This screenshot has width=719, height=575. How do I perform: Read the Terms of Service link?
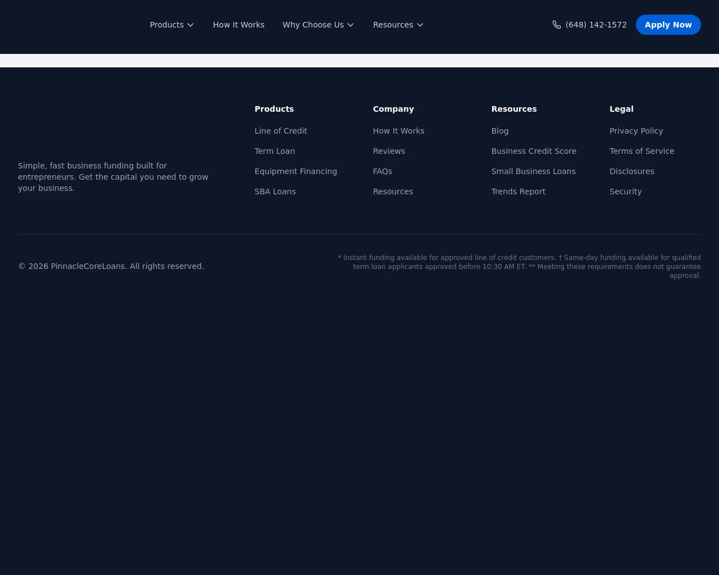pyautogui.click(x=642, y=151)
